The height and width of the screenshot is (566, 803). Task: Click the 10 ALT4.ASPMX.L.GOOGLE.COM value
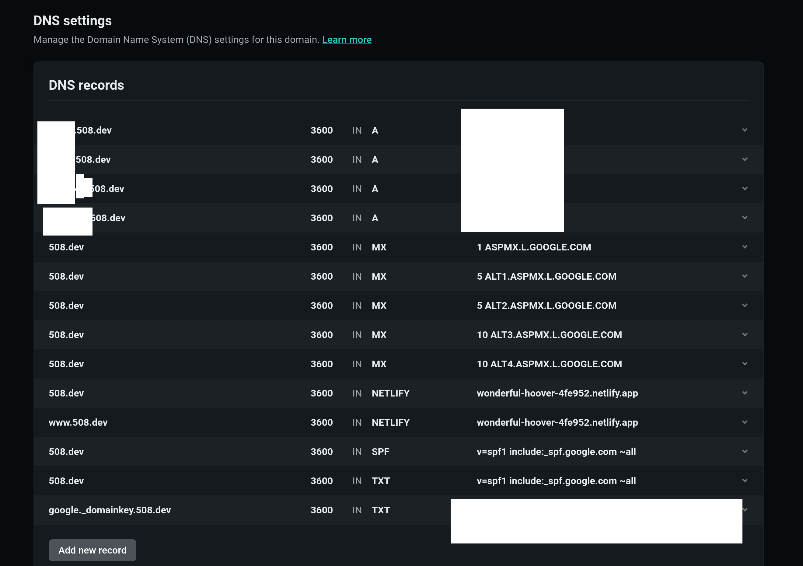click(x=550, y=364)
